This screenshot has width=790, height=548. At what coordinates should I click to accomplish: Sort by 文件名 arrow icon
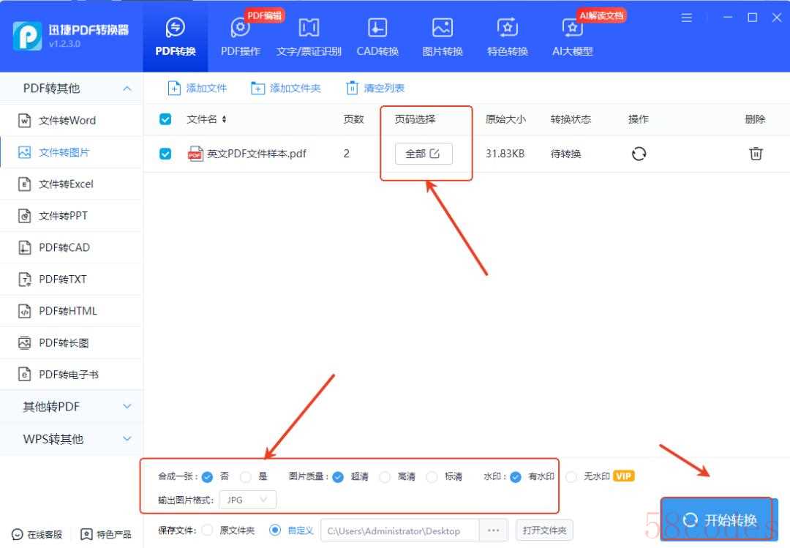225,119
